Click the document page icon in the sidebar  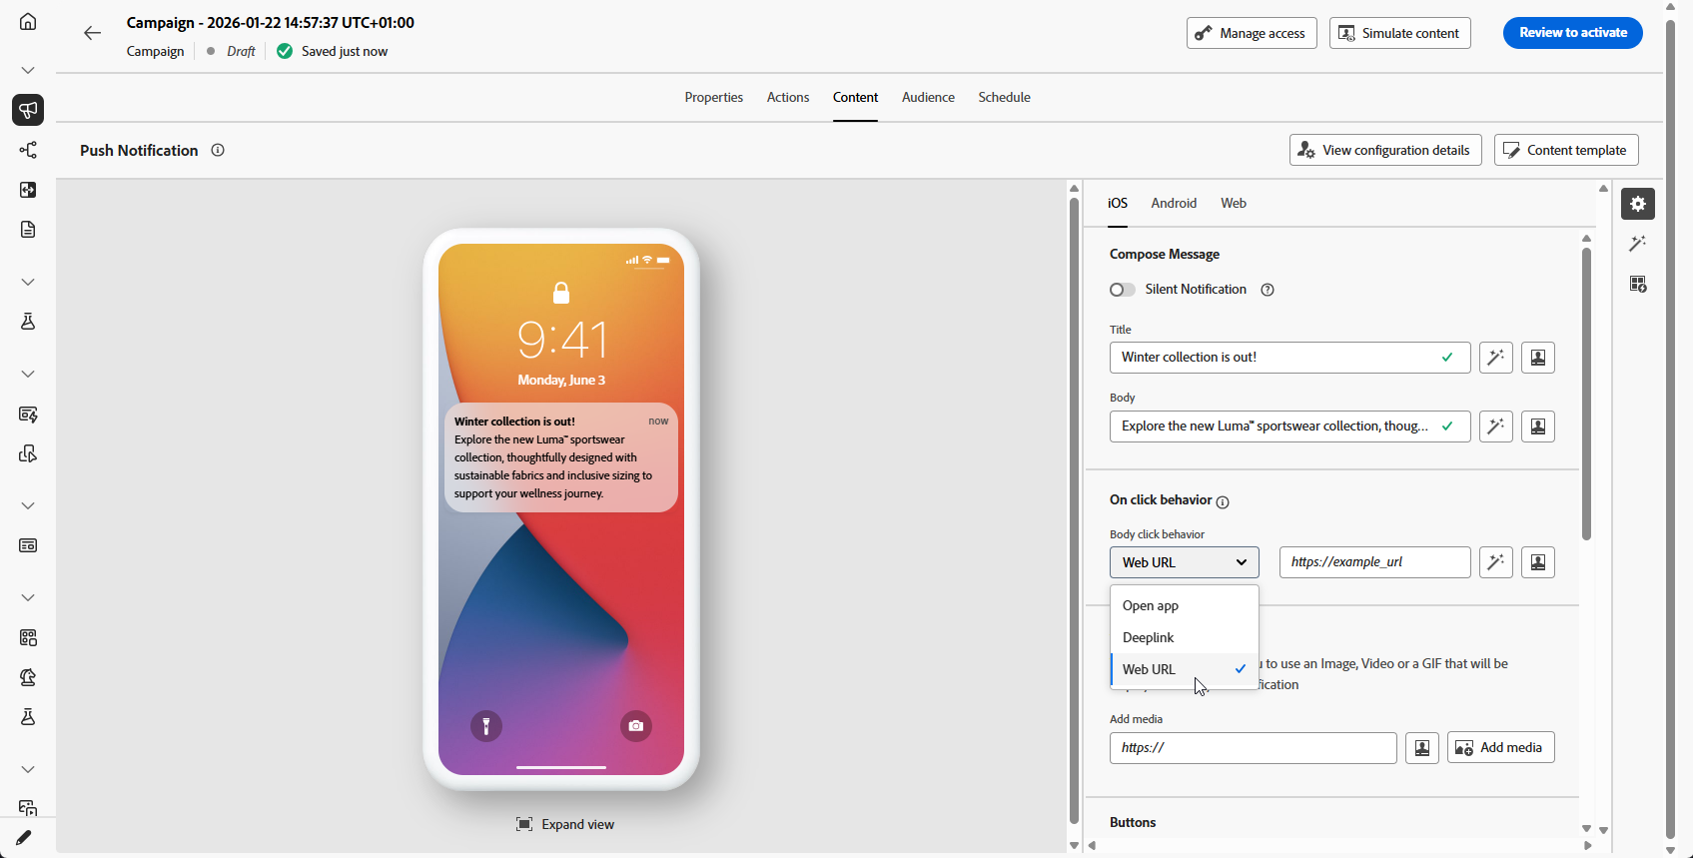click(28, 230)
